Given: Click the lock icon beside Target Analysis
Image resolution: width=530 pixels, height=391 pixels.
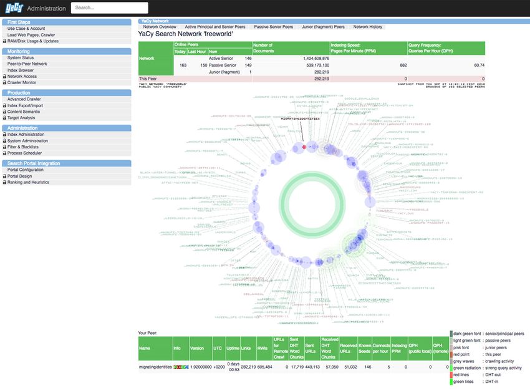Looking at the screenshot, I should (x=4, y=118).
